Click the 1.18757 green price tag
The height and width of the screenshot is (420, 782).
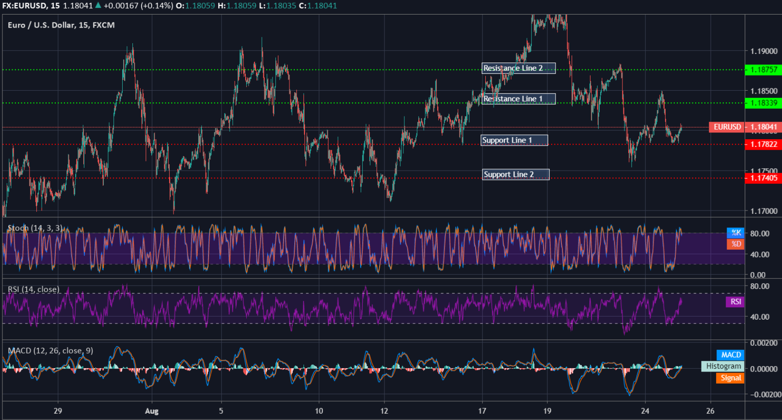tap(763, 70)
